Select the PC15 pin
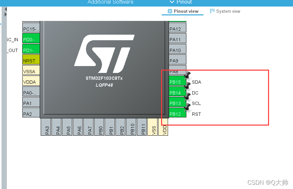293x189 pixels. pyautogui.click(x=31, y=27)
